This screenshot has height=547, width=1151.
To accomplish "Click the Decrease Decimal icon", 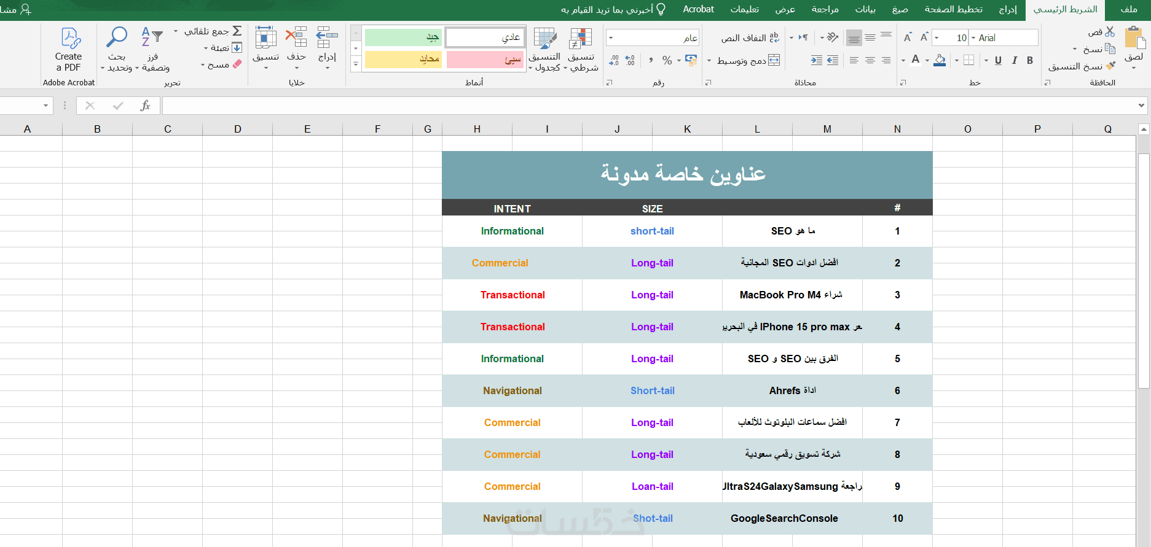I will coord(614,60).
